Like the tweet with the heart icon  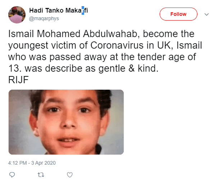click(70, 175)
